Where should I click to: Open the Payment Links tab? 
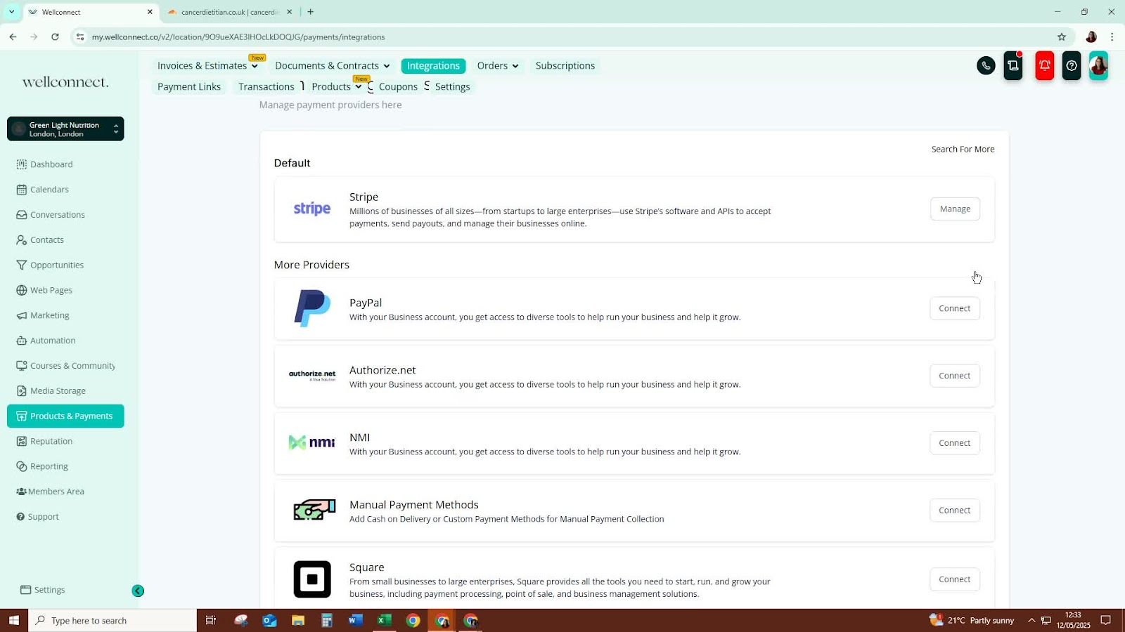click(189, 86)
